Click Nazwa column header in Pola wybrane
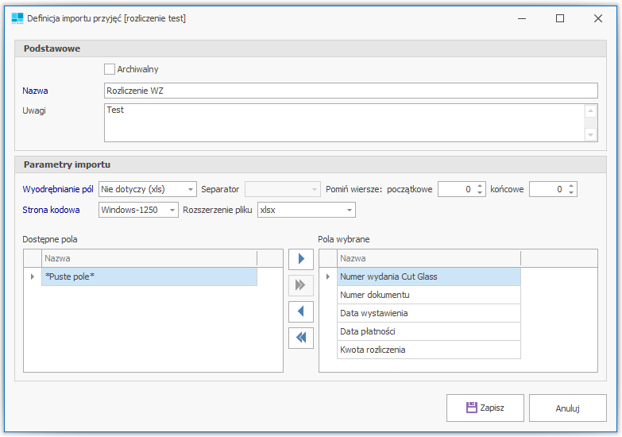Viewport: 622px width, 437px height. click(428, 258)
